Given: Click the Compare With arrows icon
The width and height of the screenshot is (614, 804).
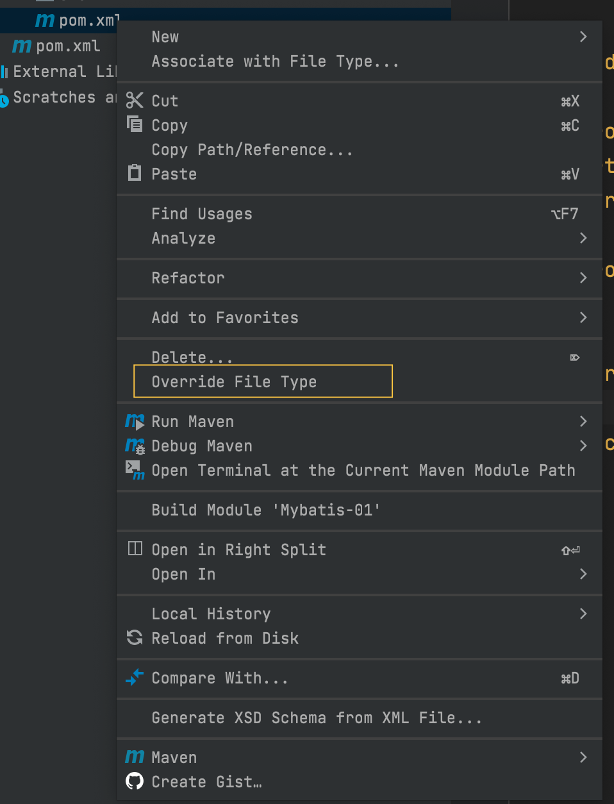Looking at the screenshot, I should pyautogui.click(x=135, y=677).
